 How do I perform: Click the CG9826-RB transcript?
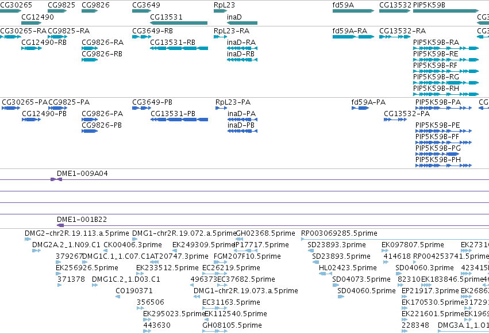[x=90, y=60]
